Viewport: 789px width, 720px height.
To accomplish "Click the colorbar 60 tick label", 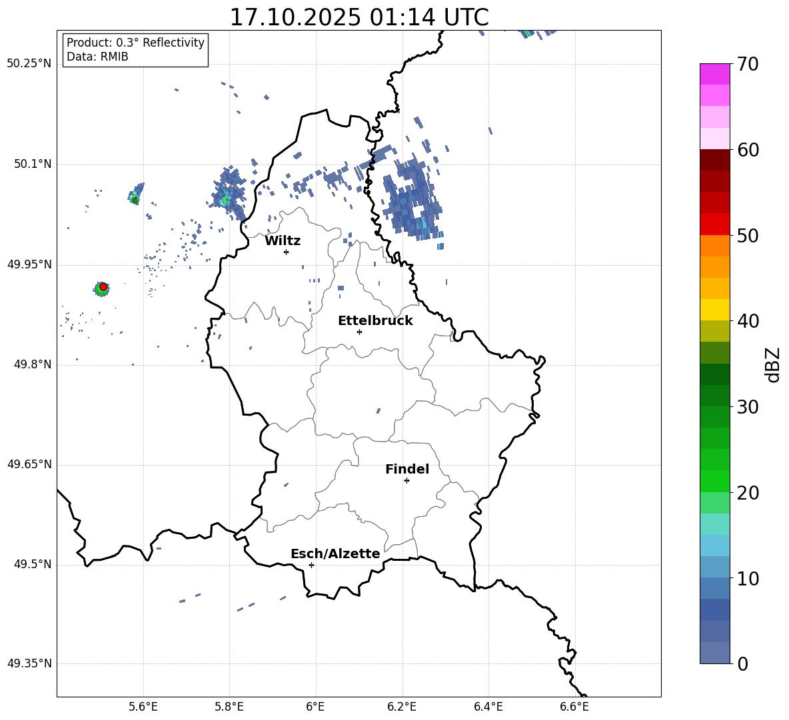I will (748, 150).
